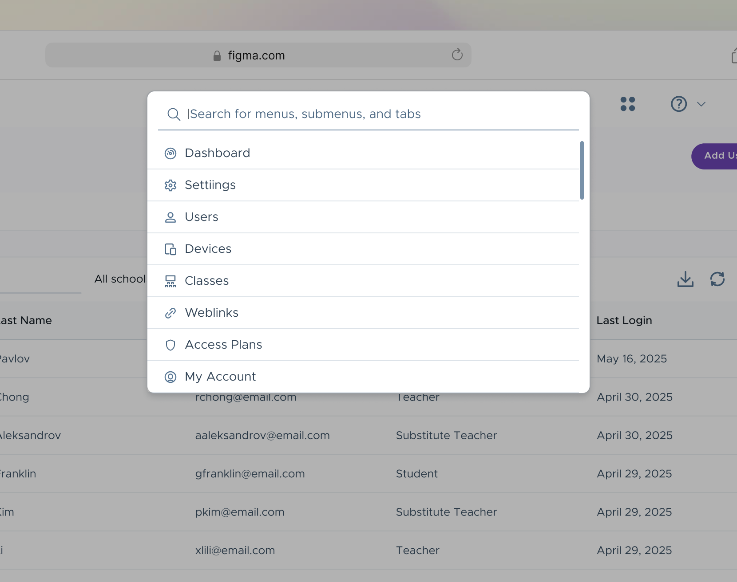Select Users from the search menu
Image resolution: width=737 pixels, height=582 pixels.
coord(202,217)
